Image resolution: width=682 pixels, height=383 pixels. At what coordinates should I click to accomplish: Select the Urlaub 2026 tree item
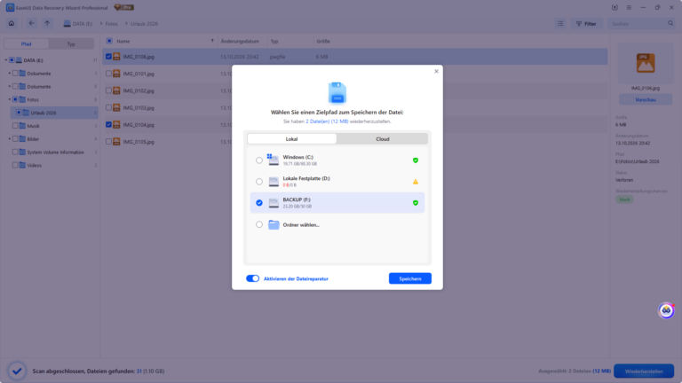[x=54, y=113]
